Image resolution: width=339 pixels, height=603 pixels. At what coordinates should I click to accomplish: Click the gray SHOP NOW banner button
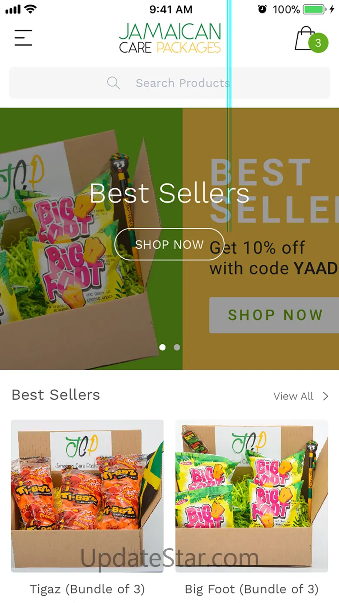click(x=274, y=315)
